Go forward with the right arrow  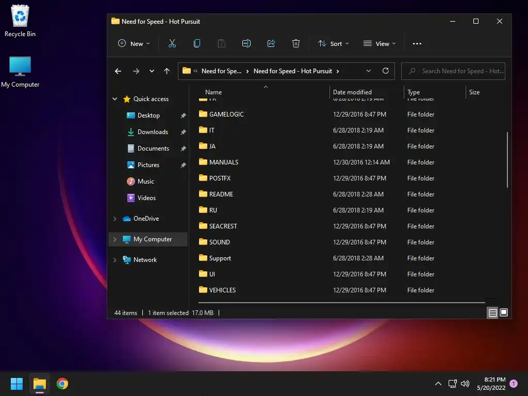tap(136, 71)
